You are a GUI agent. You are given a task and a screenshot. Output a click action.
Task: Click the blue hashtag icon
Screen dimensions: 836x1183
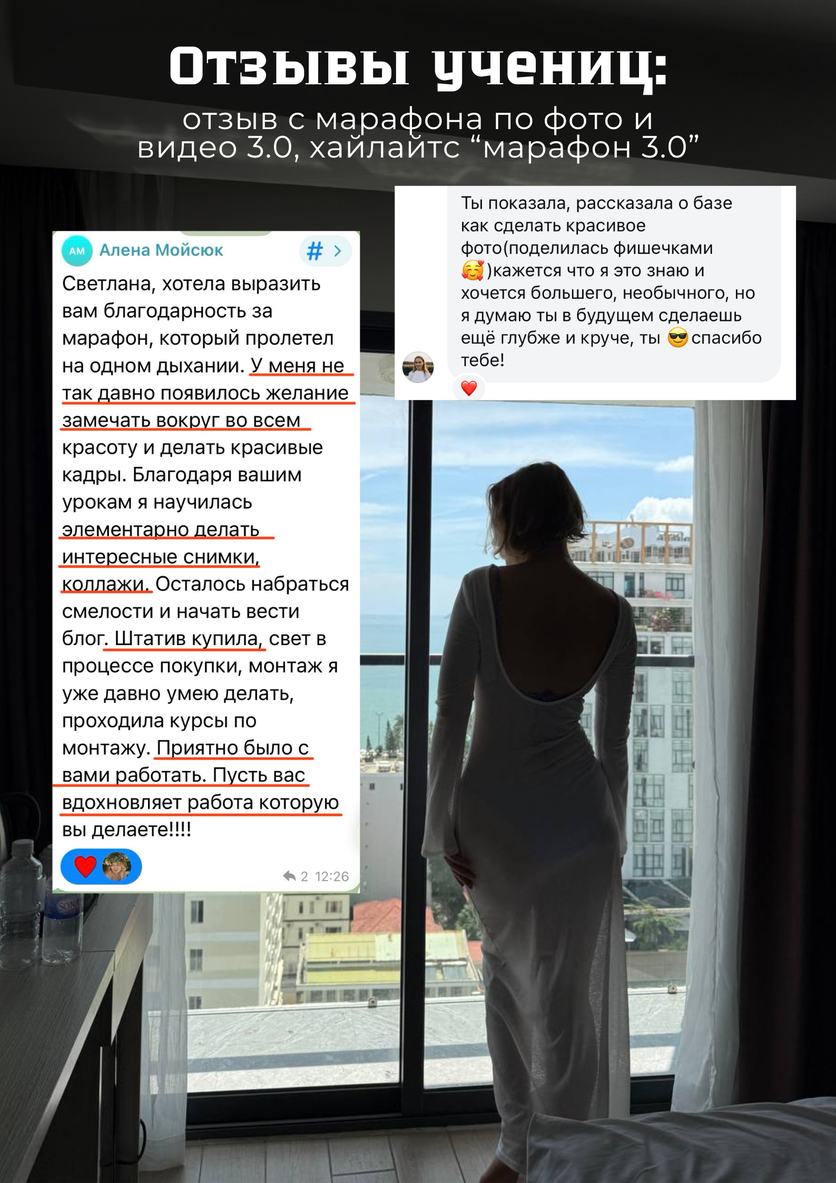[314, 251]
